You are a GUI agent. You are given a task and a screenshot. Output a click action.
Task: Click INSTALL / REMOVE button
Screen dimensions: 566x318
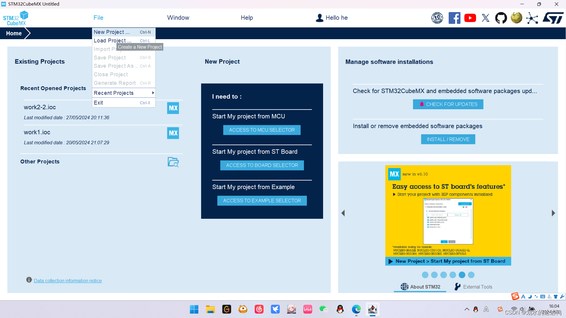point(448,139)
